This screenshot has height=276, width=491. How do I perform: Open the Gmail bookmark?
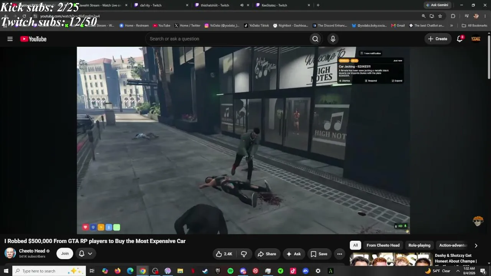398,26
